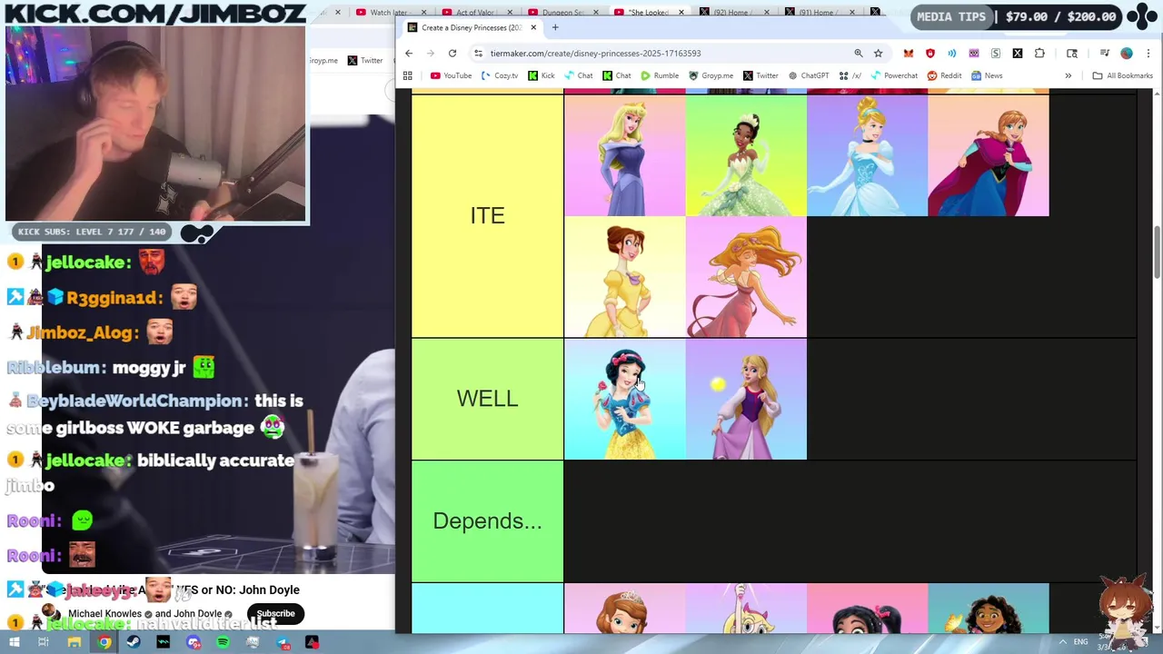Reload the tiermaker page
1163x654 pixels.
(x=452, y=53)
